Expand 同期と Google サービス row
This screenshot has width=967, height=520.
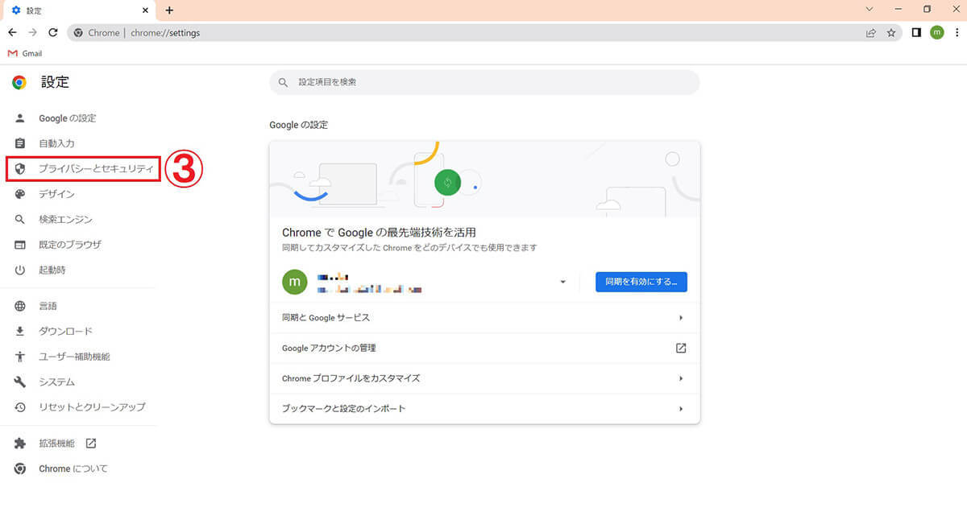tap(484, 318)
